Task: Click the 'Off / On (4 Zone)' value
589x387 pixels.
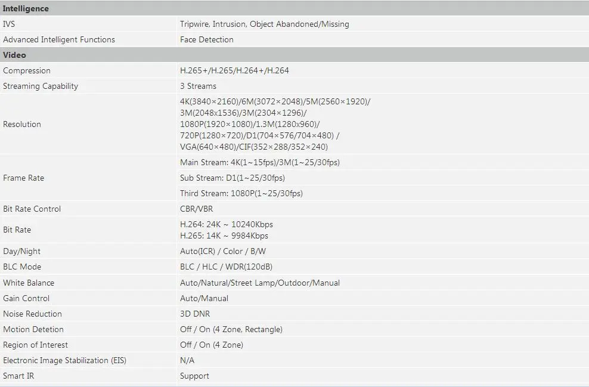Action: point(212,345)
